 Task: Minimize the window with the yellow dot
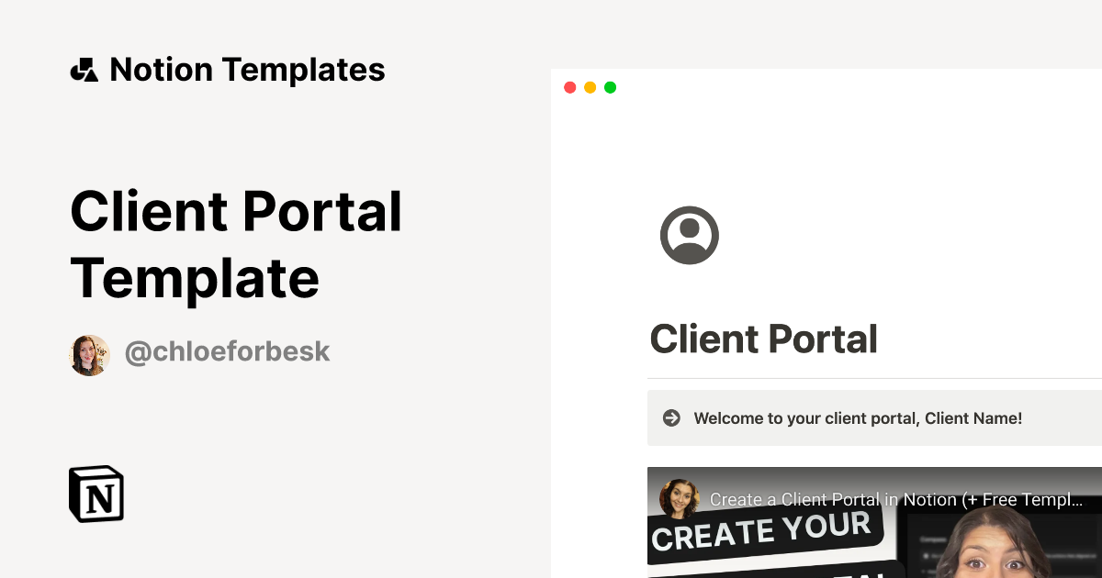coord(590,87)
